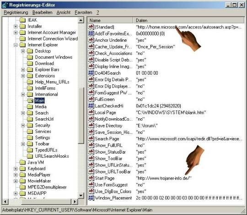Click the tree pane's vertical scrollbar thumb
The image size is (247, 215).
(81, 116)
